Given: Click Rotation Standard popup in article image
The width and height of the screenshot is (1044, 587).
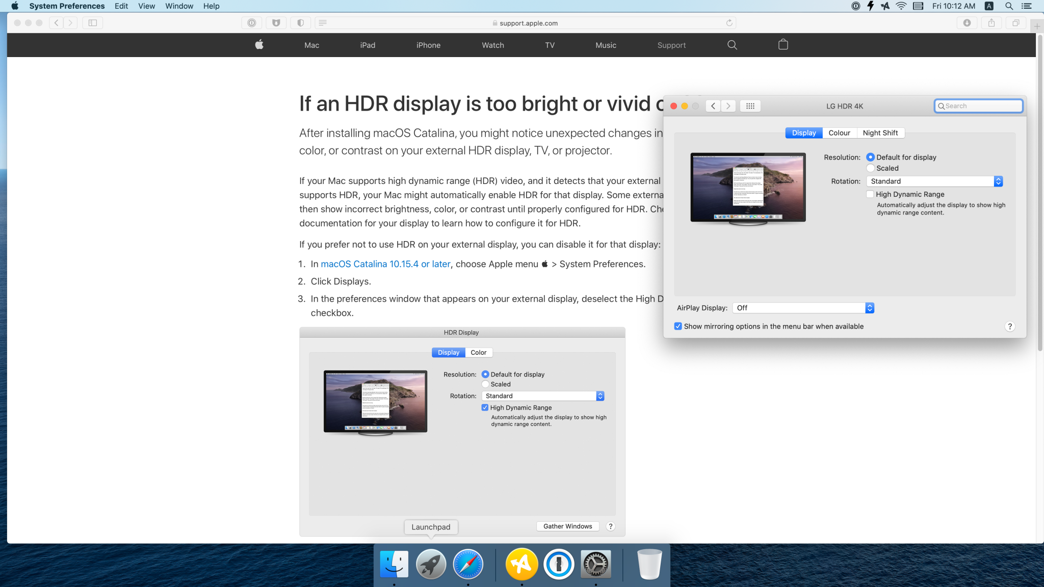Looking at the screenshot, I should (543, 396).
